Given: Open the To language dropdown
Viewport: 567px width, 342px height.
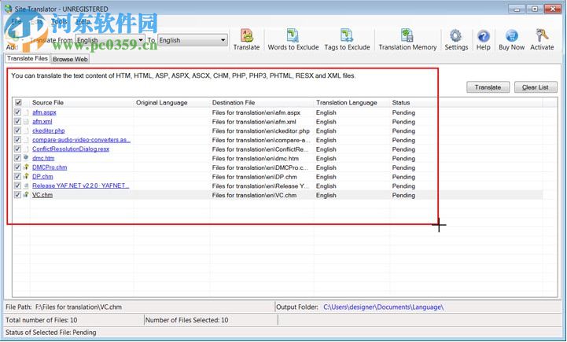Looking at the screenshot, I should 193,40.
